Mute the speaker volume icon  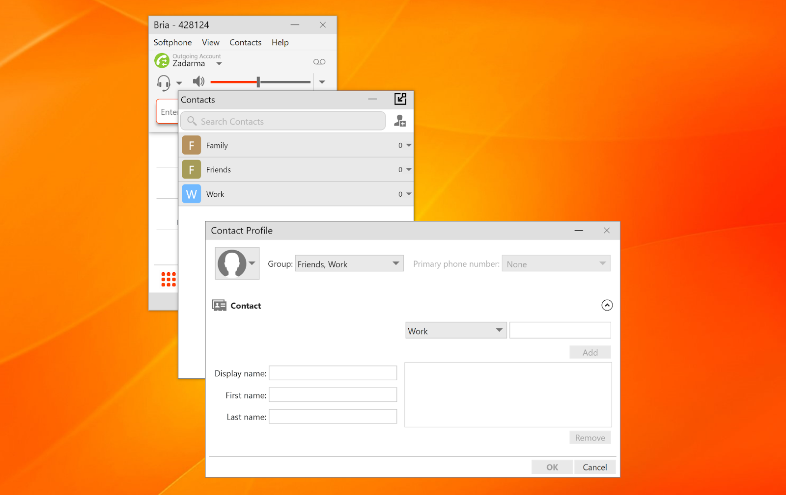198,81
